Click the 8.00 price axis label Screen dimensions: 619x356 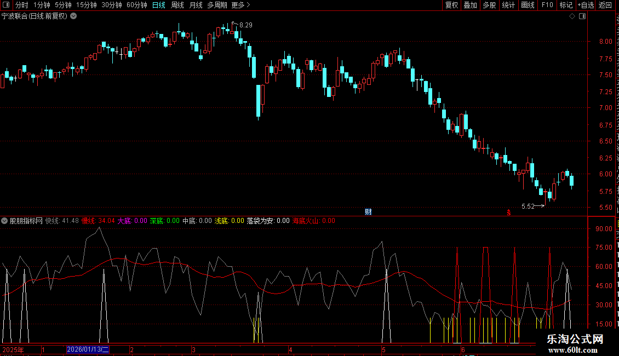click(605, 42)
